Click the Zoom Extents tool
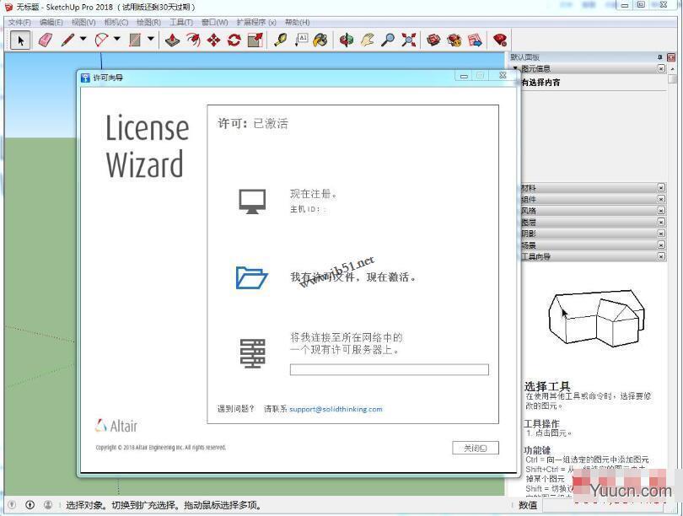Screen dimensions: 683x516 coord(409,40)
